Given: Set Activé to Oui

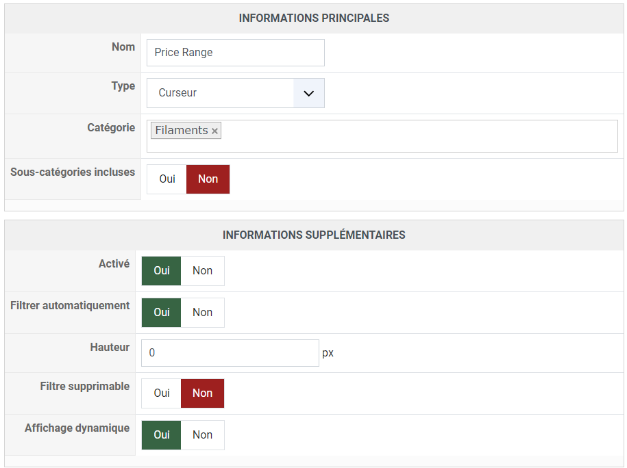Looking at the screenshot, I should tap(162, 271).
